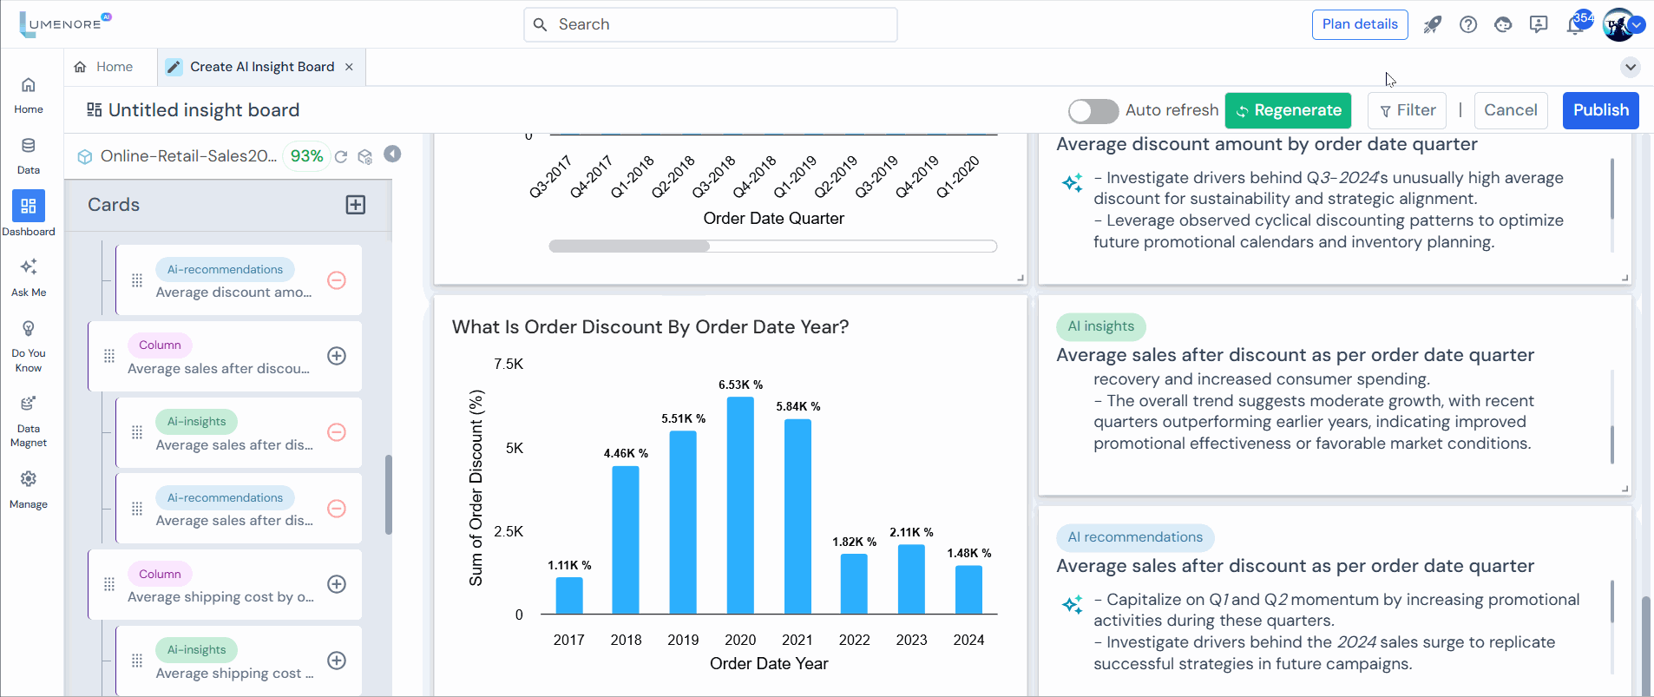Close the Create AI Insight Board tab
The image size is (1654, 697).
coord(349,67)
